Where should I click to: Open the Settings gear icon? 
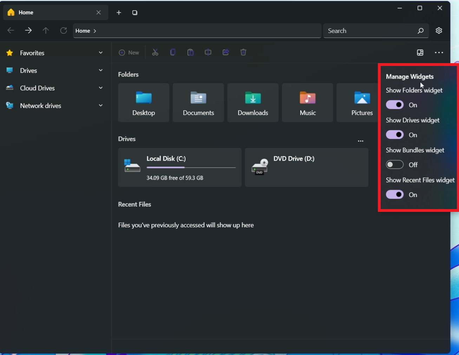[x=439, y=31]
